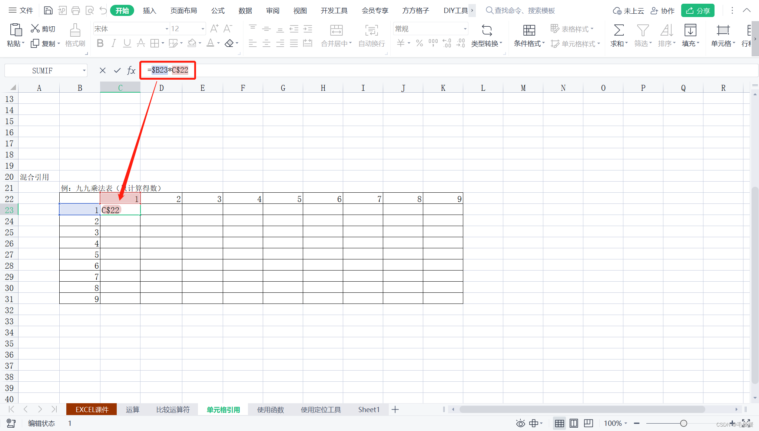Screen dimensions: 759x431
Task: Confirm the formula with checkmark icon
Action: point(117,70)
